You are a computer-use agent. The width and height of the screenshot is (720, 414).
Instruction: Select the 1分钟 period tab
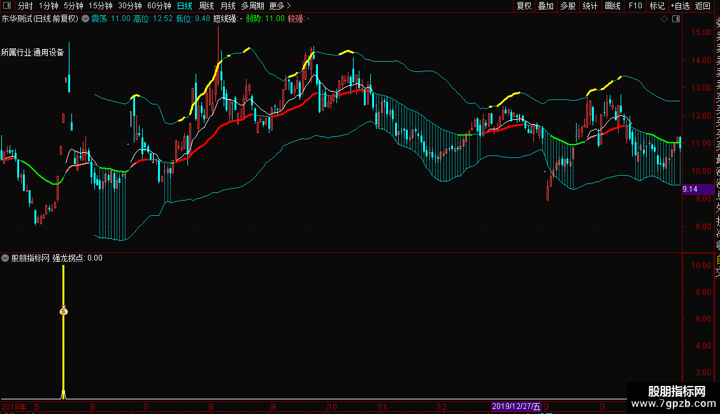[x=48, y=6]
